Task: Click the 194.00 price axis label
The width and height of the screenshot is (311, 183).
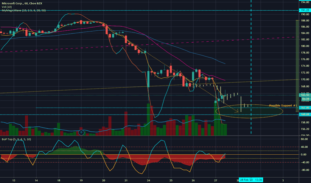Action: pyautogui.click(x=305, y=2)
